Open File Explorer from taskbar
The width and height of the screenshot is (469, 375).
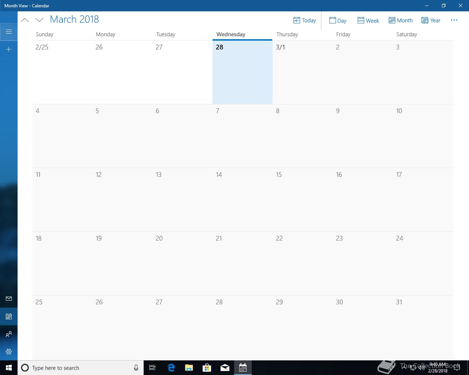point(189,368)
